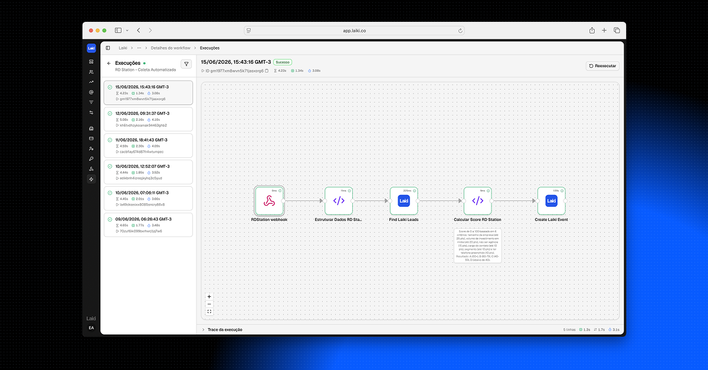
Task: Select the Create Laiki Event node
Action: coord(552,201)
